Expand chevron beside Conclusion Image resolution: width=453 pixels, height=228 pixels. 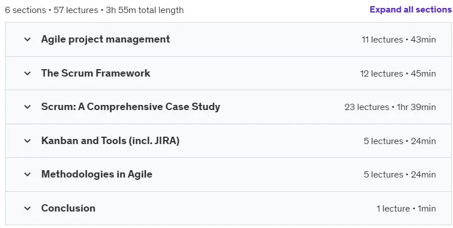click(x=27, y=208)
